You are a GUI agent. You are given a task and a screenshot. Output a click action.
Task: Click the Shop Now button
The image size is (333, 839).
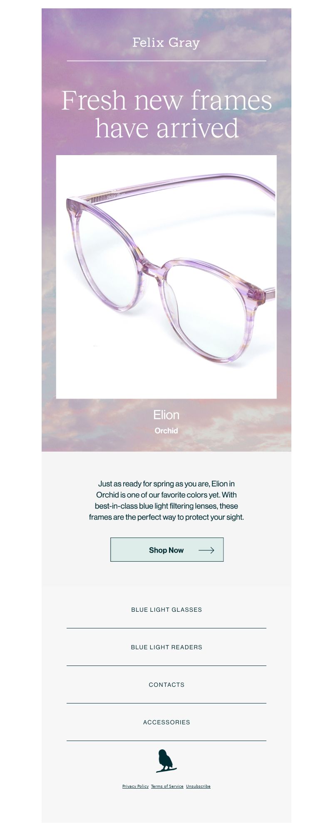pyautogui.click(x=167, y=550)
